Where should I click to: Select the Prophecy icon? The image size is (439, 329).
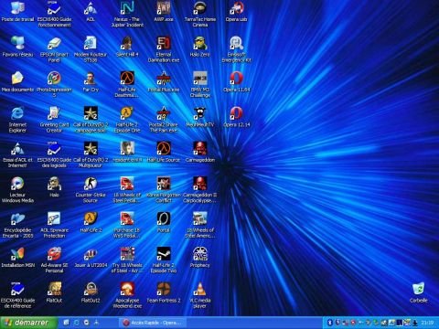[x=200, y=254]
